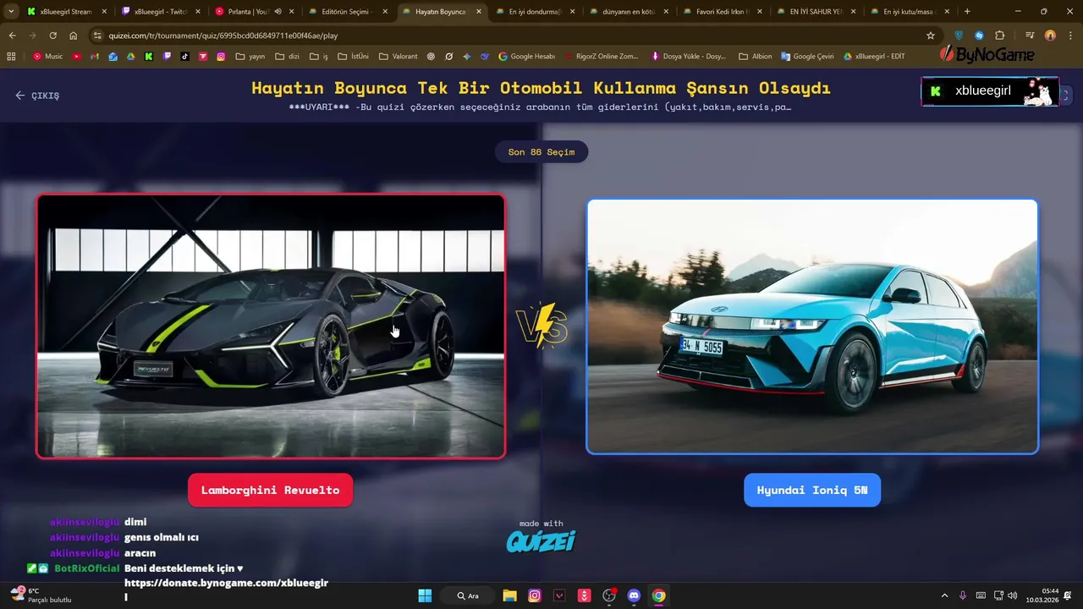Open the YouTube Music bookmark

pos(47,56)
